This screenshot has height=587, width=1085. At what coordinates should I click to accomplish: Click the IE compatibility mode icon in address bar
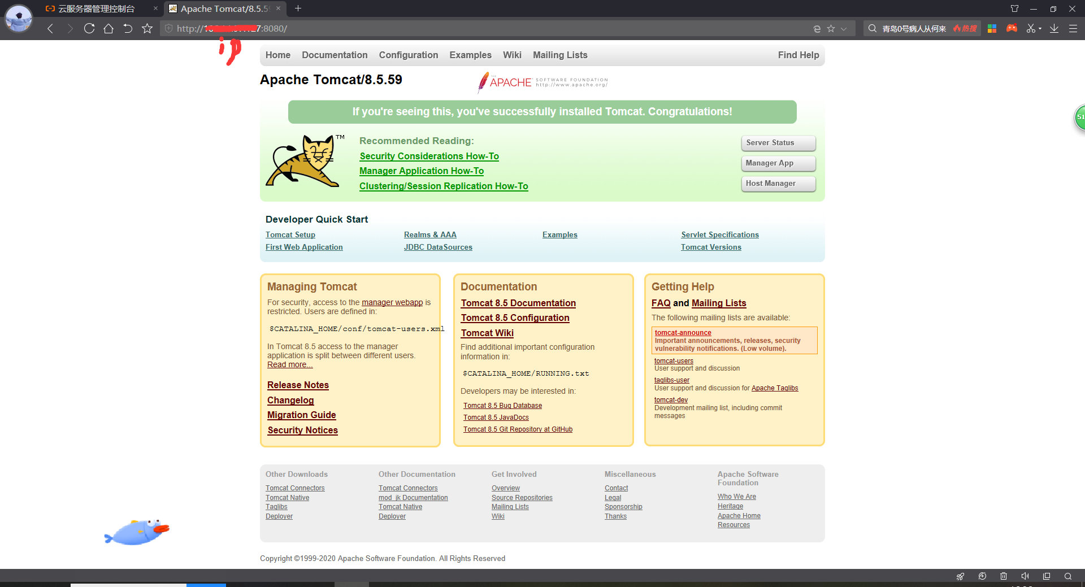(817, 28)
